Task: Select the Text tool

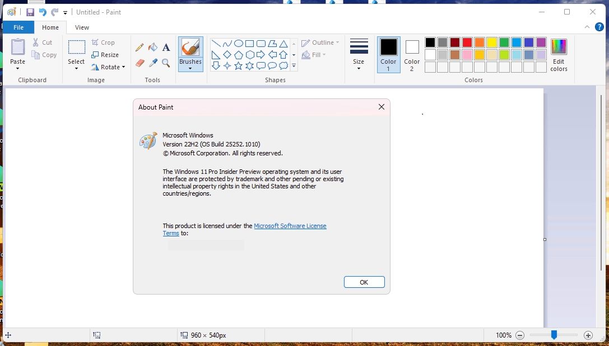Action: point(166,47)
